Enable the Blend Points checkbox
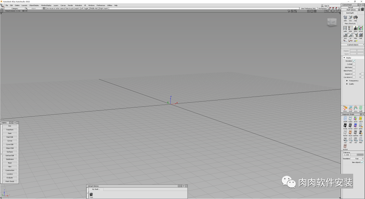Image resolution: width=365 pixels, height=199 pixels. click(x=354, y=70)
